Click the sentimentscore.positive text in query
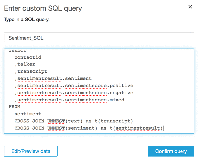 point(98,85)
